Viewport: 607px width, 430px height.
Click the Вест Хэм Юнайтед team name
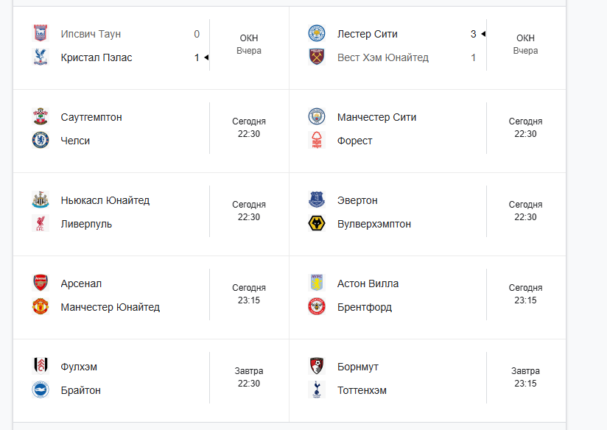pos(383,57)
